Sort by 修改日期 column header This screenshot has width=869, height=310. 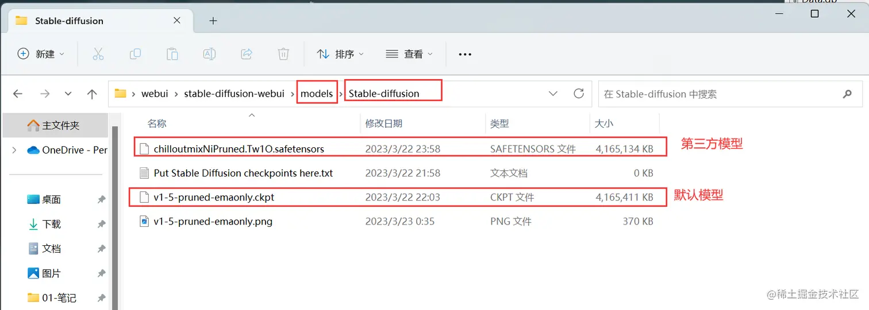pyautogui.click(x=384, y=123)
